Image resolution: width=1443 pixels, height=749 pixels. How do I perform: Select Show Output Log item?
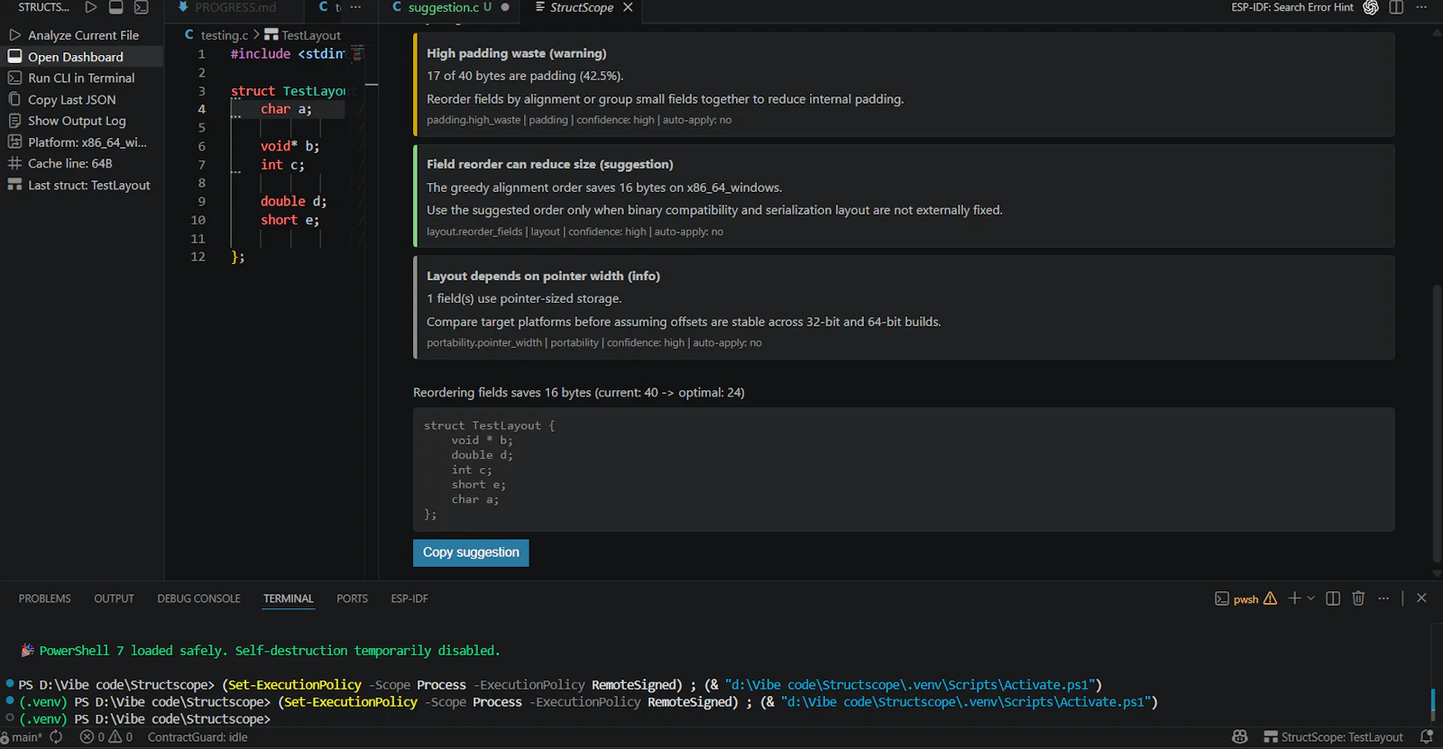coord(82,121)
